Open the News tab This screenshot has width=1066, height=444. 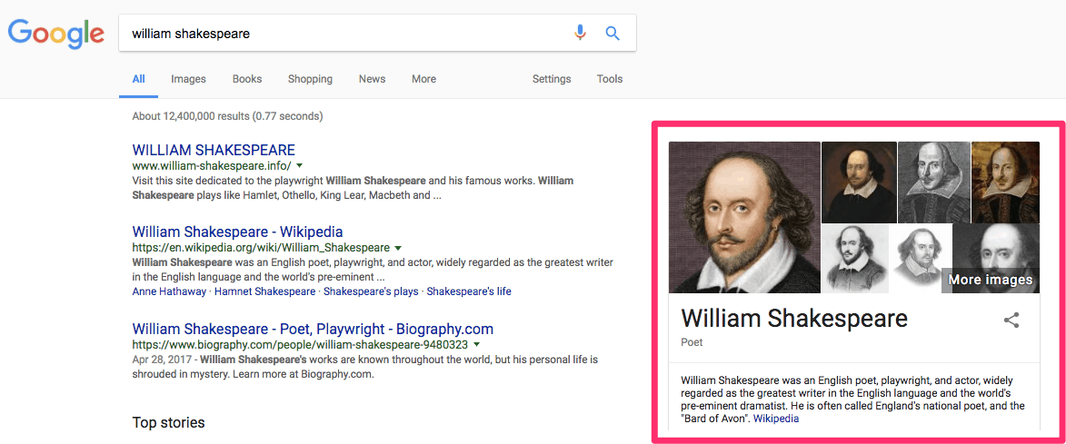(x=372, y=79)
